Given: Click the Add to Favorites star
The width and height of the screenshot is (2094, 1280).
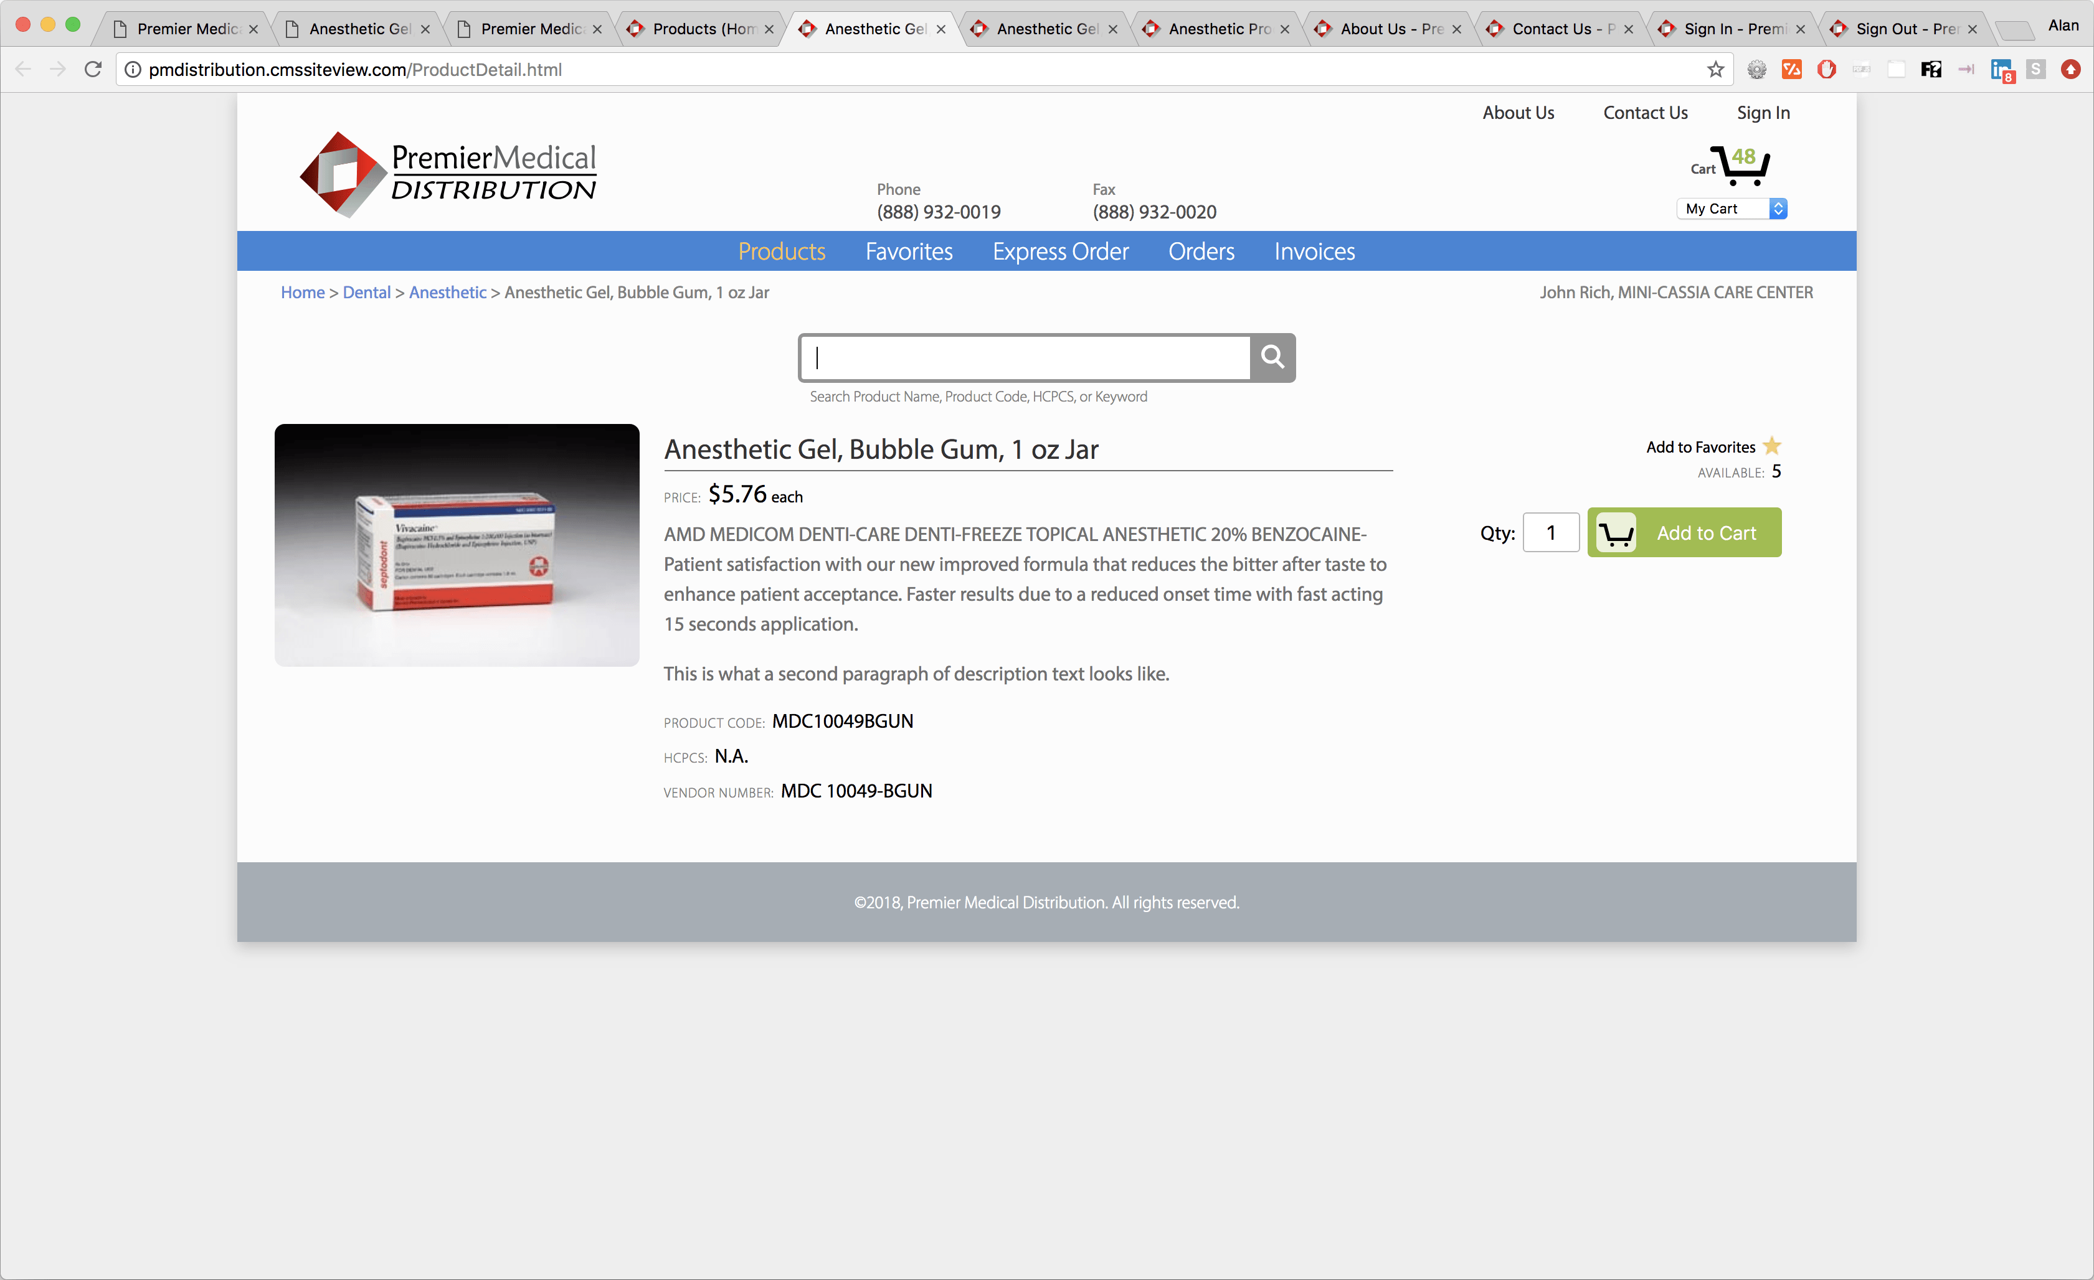Looking at the screenshot, I should point(1771,446).
